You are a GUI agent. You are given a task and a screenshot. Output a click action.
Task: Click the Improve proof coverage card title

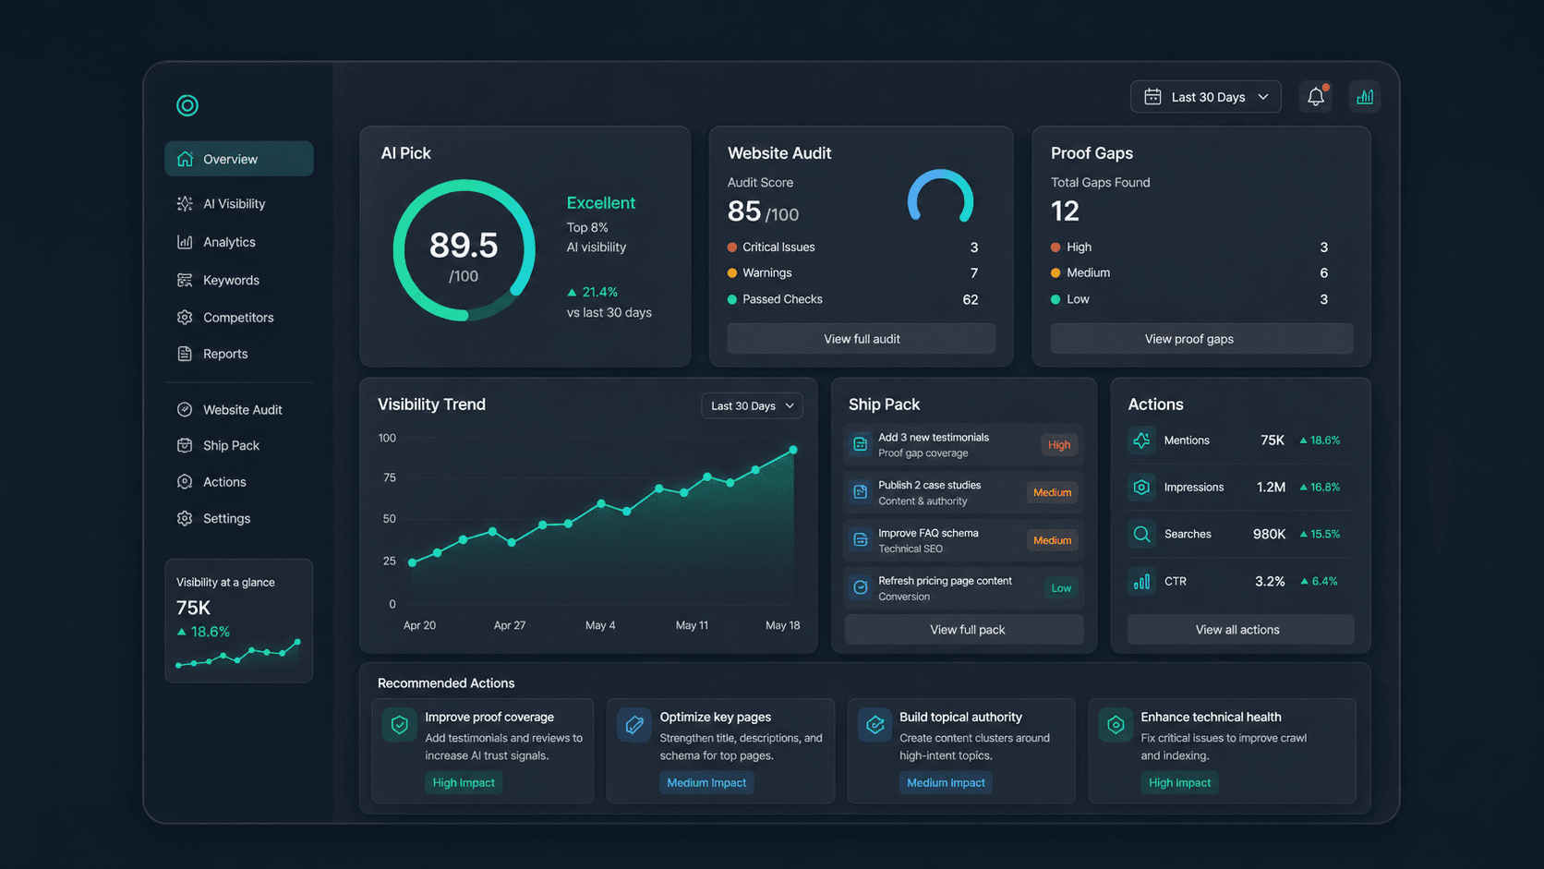tap(489, 717)
